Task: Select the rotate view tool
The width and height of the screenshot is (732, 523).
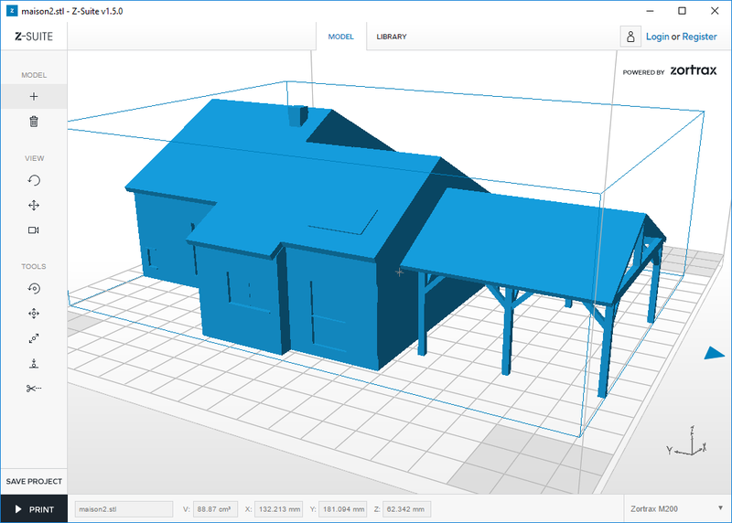Action: pos(34,180)
